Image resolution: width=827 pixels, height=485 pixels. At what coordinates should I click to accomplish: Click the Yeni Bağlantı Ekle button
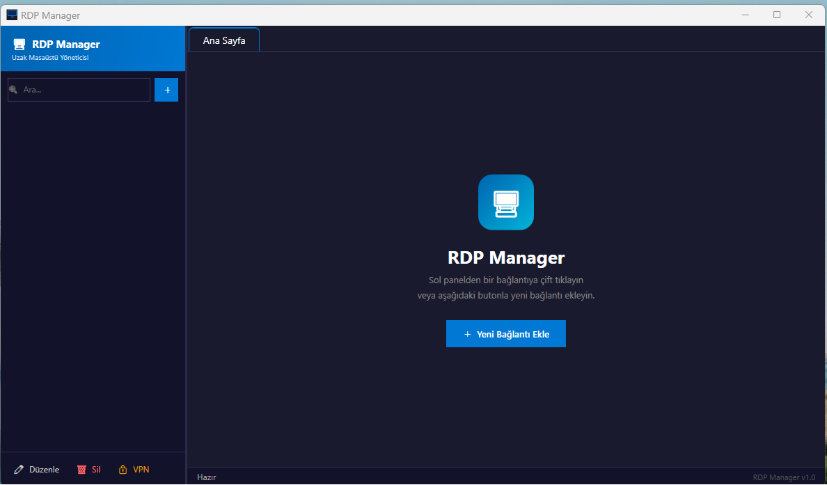click(x=506, y=334)
